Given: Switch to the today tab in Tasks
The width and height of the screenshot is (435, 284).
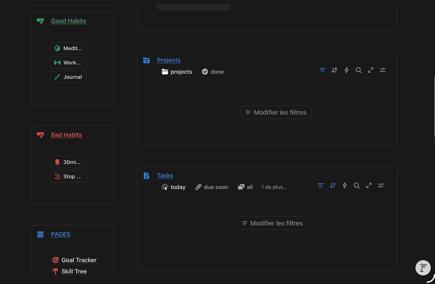Looking at the screenshot, I should pos(173,187).
